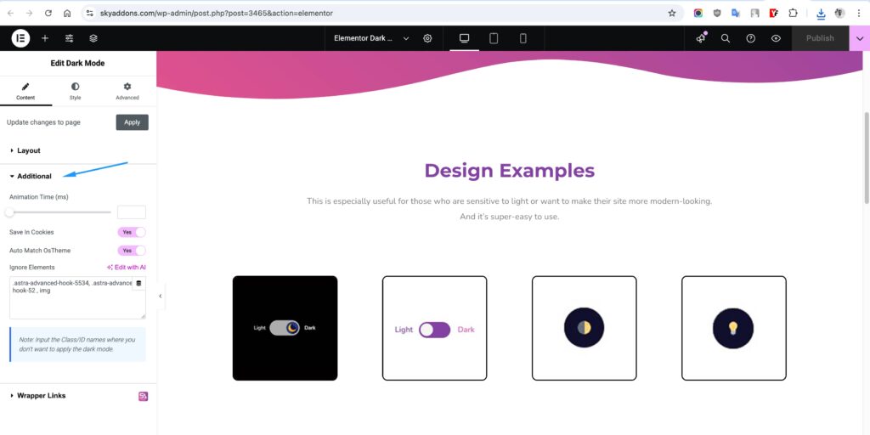Switch to the Style tab
This screenshot has height=435, width=870.
click(75, 92)
